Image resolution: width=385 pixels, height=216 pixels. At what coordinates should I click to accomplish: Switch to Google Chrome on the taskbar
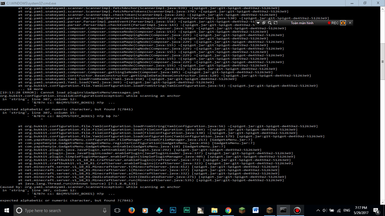click(x=228, y=210)
